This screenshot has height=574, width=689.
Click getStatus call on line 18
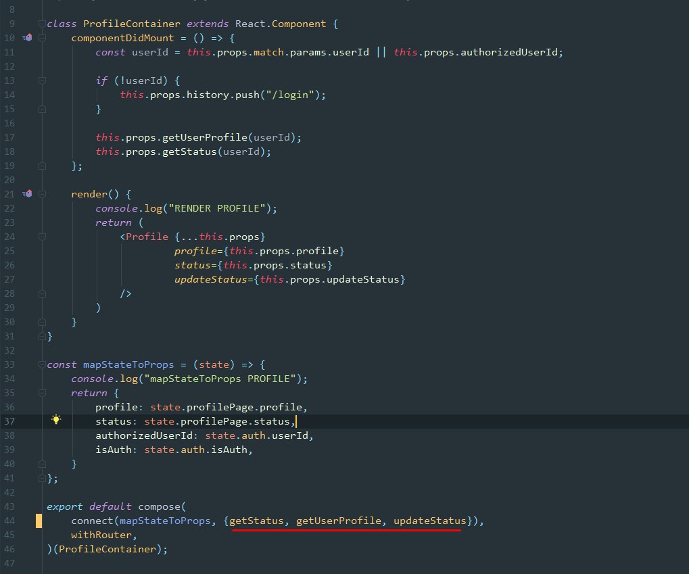(x=189, y=151)
